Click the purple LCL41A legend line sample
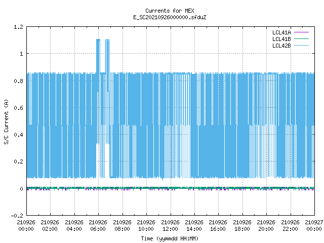 (301, 32)
